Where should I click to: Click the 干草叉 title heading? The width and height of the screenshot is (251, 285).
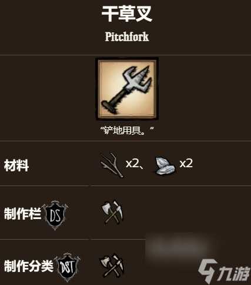[x=127, y=14]
